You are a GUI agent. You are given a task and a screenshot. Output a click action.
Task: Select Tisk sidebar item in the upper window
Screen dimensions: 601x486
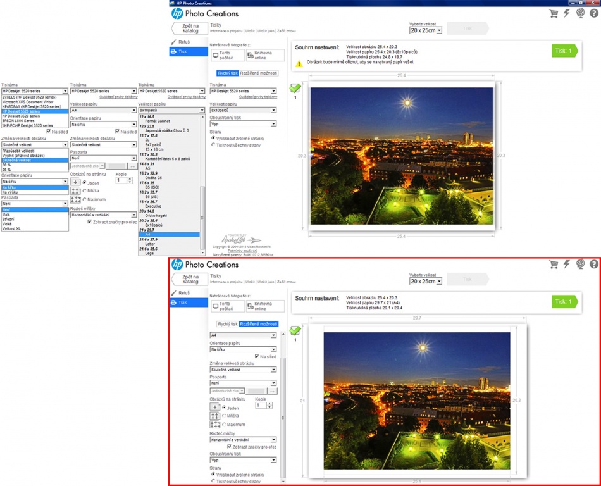point(188,51)
